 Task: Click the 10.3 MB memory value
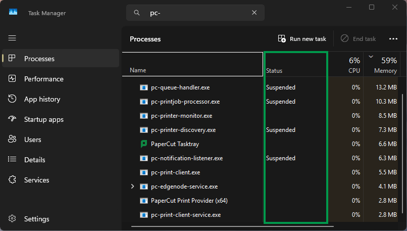(x=386, y=102)
